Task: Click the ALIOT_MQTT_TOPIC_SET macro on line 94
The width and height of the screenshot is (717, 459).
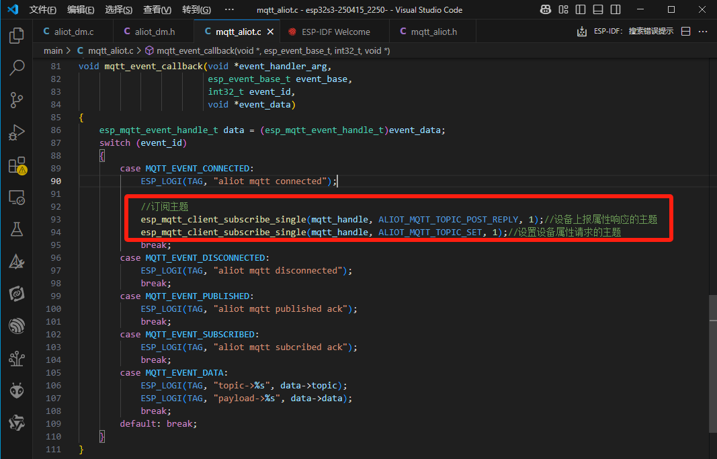Action: pos(430,233)
